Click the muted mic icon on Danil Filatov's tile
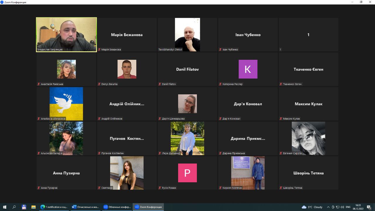The image size is (375, 211). [160, 84]
